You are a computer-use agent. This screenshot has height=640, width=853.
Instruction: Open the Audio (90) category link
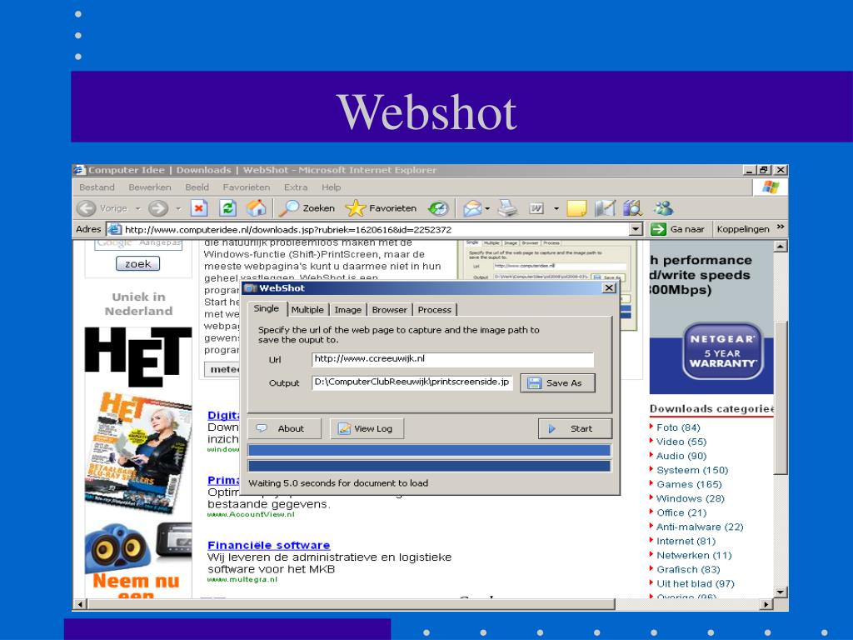pyautogui.click(x=681, y=456)
